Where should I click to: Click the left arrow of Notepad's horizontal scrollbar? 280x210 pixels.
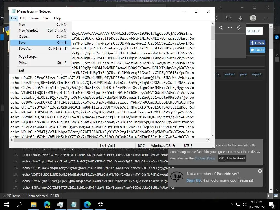[12, 140]
